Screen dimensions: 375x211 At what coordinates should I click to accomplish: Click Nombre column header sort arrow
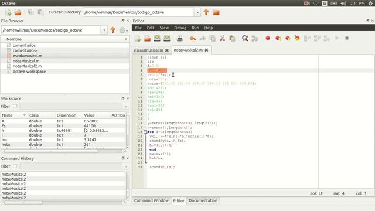coord(126,39)
